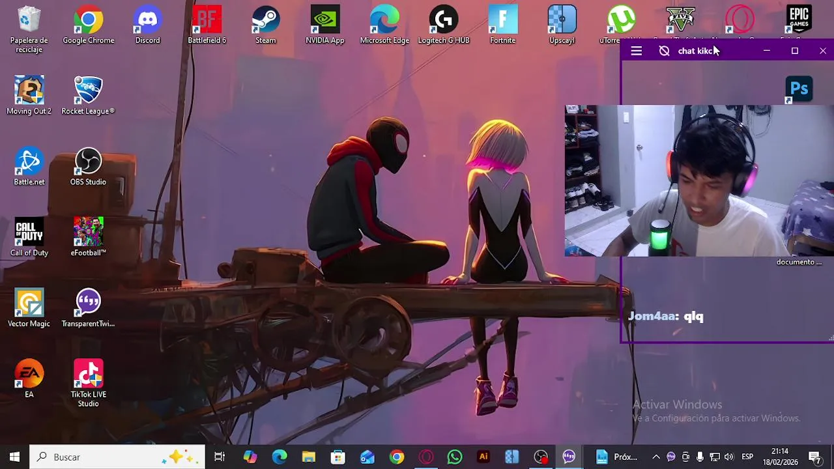Open the Discord desktop shortcut
The width and height of the screenshot is (834, 469).
click(147, 26)
